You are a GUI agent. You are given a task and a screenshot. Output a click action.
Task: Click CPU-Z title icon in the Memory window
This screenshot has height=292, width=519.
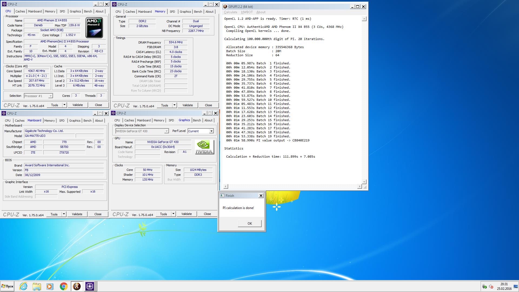(x=114, y=4)
